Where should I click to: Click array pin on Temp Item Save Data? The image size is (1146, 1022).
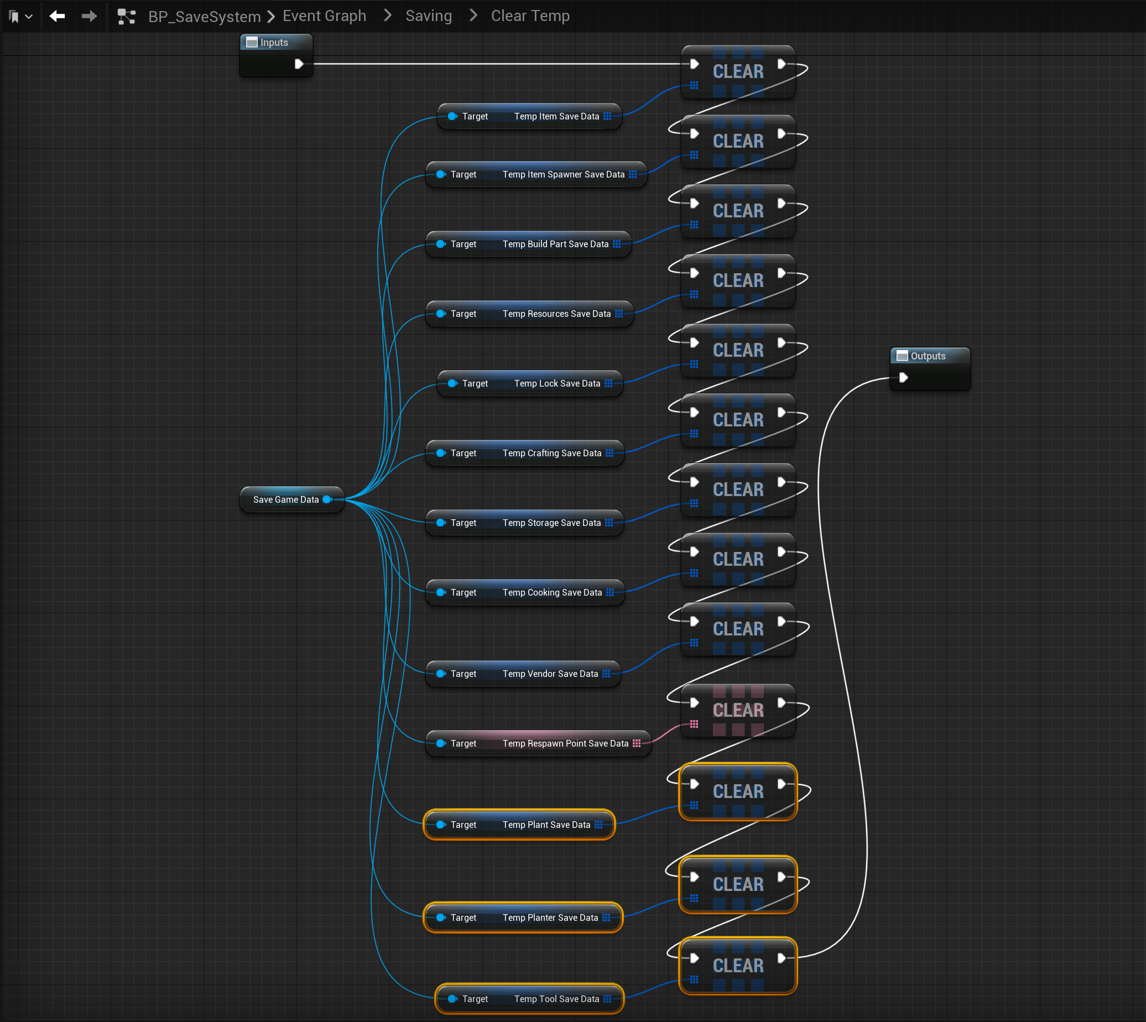pos(607,116)
